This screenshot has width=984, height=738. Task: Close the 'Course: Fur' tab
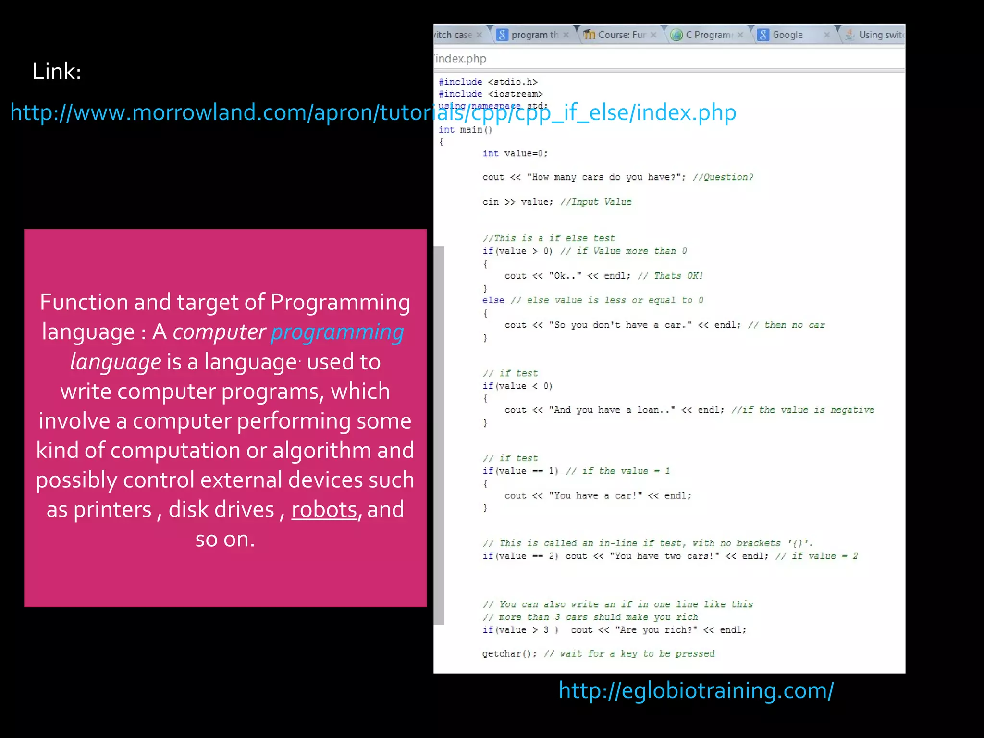pos(653,35)
